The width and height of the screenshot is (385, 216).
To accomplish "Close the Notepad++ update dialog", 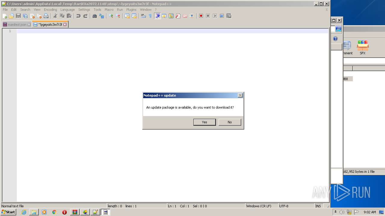I will (x=240, y=95).
